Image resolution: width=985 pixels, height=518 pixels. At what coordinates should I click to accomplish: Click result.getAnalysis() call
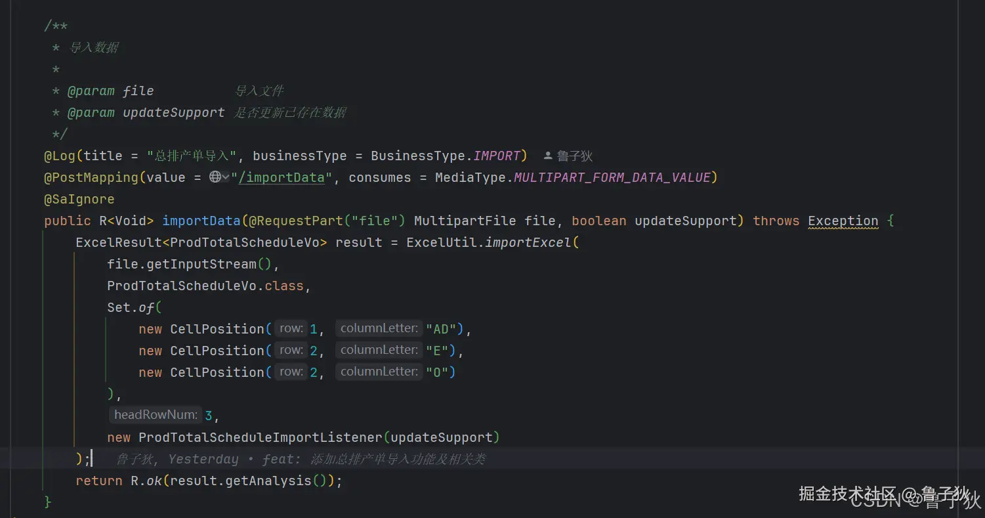[x=249, y=480]
